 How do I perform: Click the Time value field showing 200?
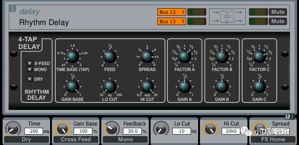pos(34,131)
